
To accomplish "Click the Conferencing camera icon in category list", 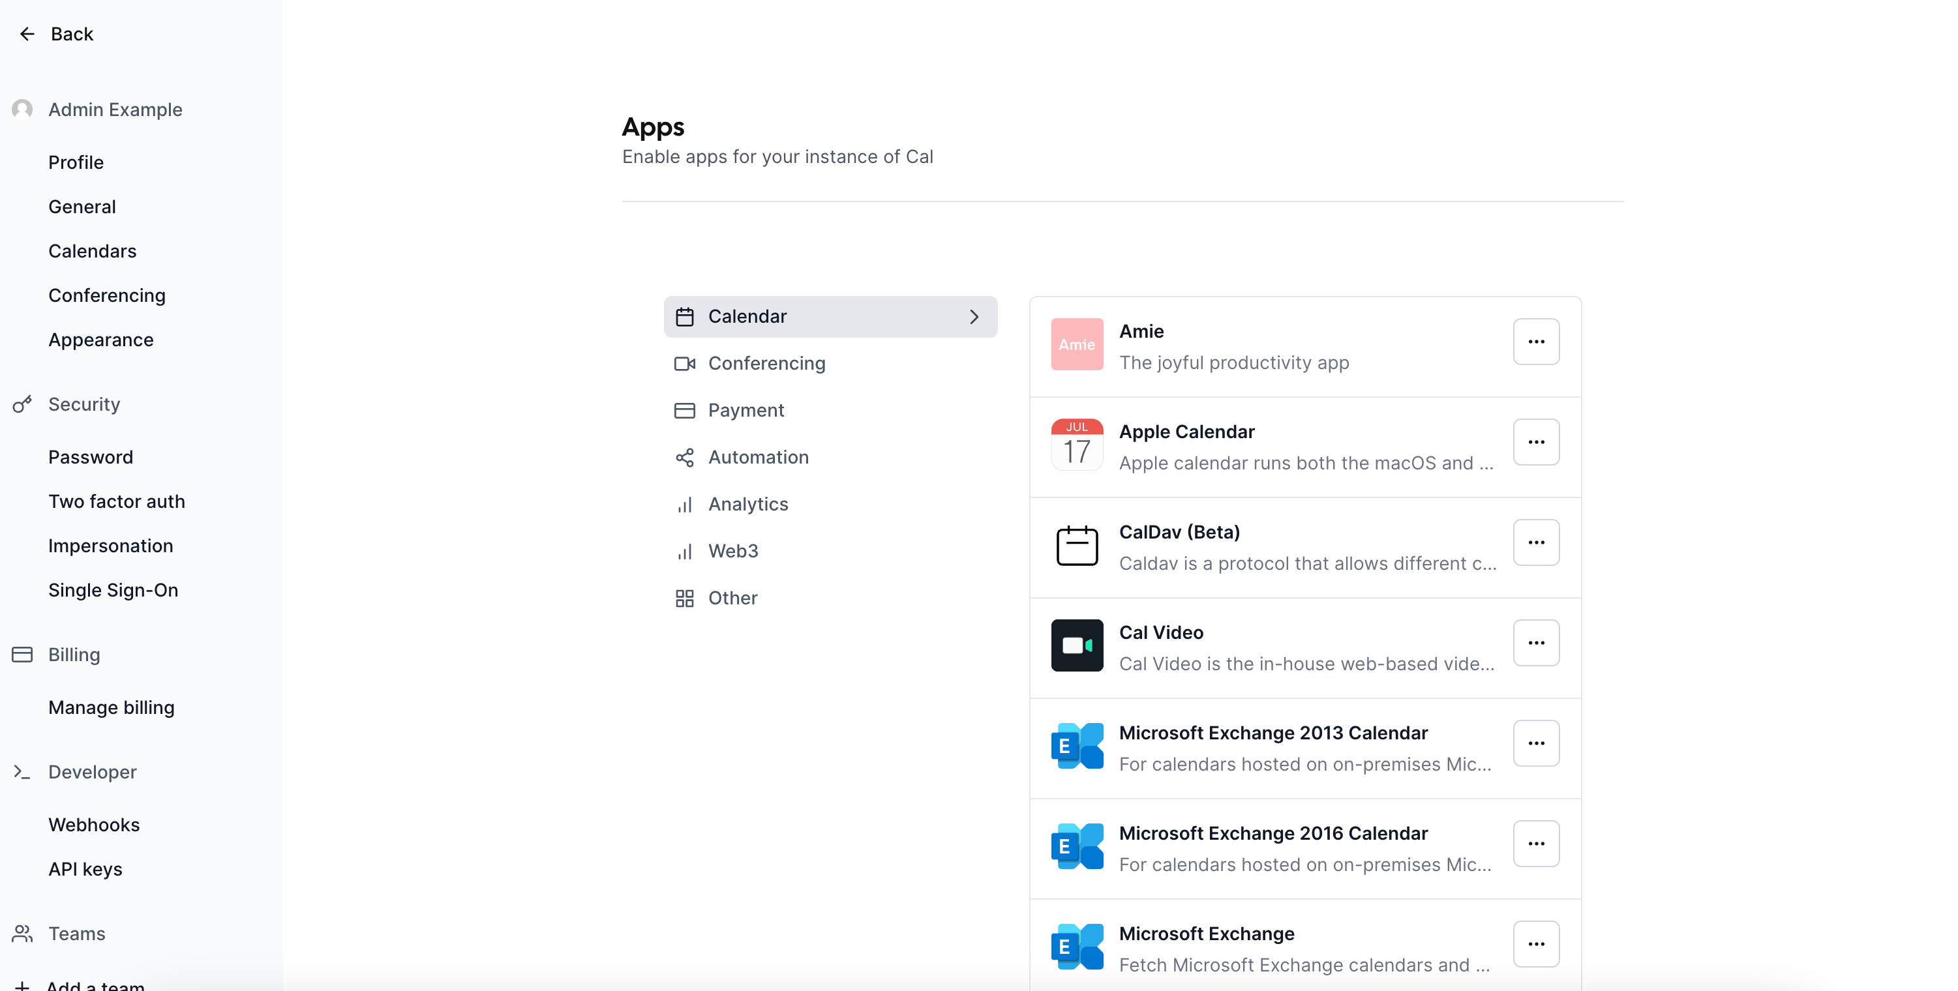I will (x=685, y=363).
